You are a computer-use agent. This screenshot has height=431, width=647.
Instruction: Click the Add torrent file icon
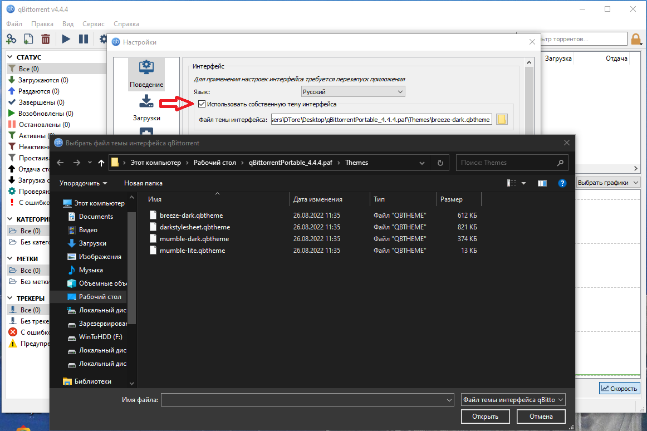point(28,39)
